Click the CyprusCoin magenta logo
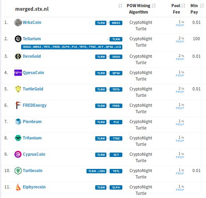206x198 pixels. coord(18,154)
